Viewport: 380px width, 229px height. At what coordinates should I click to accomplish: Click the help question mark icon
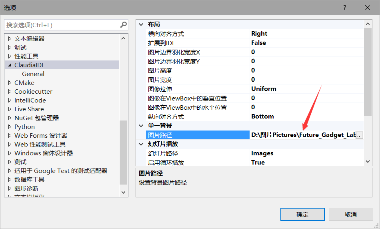coord(344,8)
